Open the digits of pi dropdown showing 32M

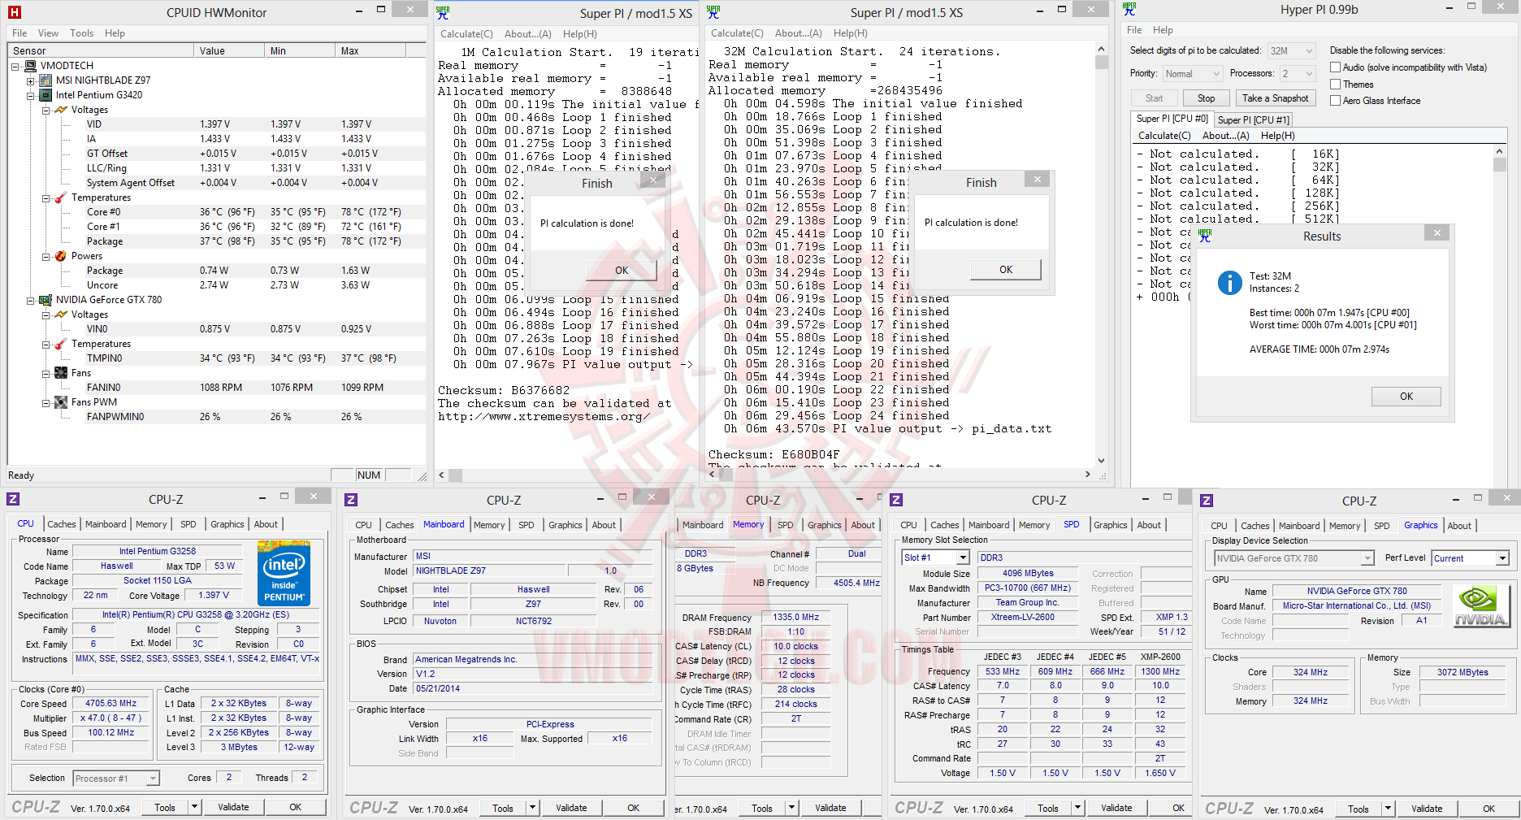pos(1291,51)
